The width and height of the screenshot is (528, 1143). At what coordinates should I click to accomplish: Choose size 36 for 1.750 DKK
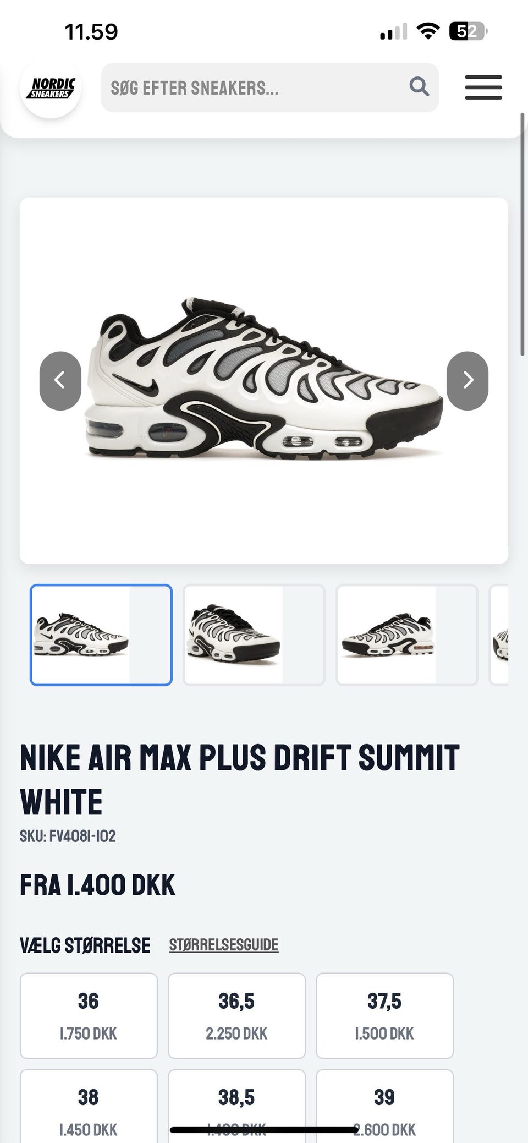tap(89, 1016)
